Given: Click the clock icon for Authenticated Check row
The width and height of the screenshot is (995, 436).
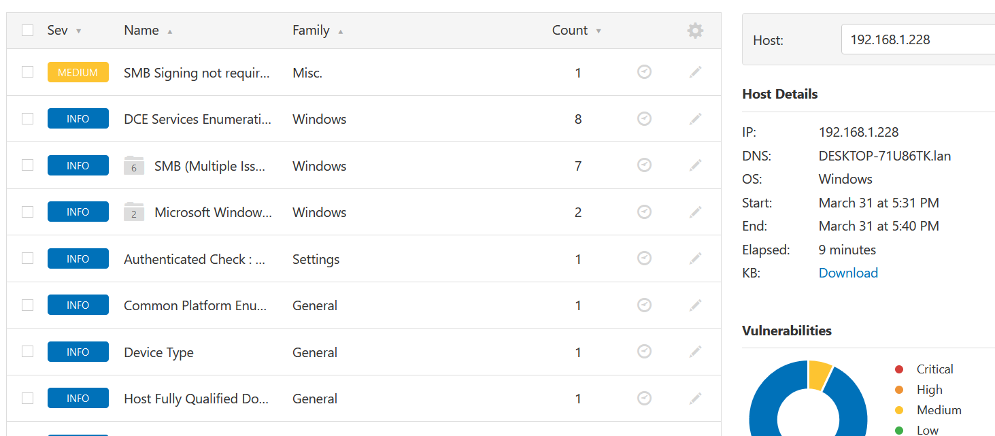Looking at the screenshot, I should 645,258.
